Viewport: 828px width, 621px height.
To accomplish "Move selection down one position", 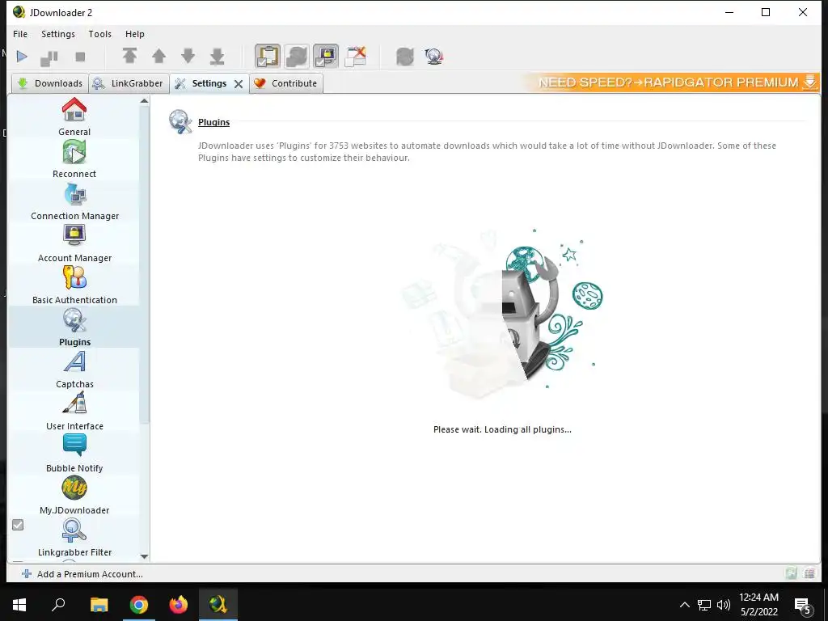I will 188,56.
